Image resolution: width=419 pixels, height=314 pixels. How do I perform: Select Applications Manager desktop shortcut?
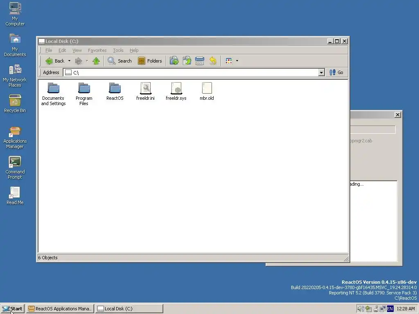point(15,137)
